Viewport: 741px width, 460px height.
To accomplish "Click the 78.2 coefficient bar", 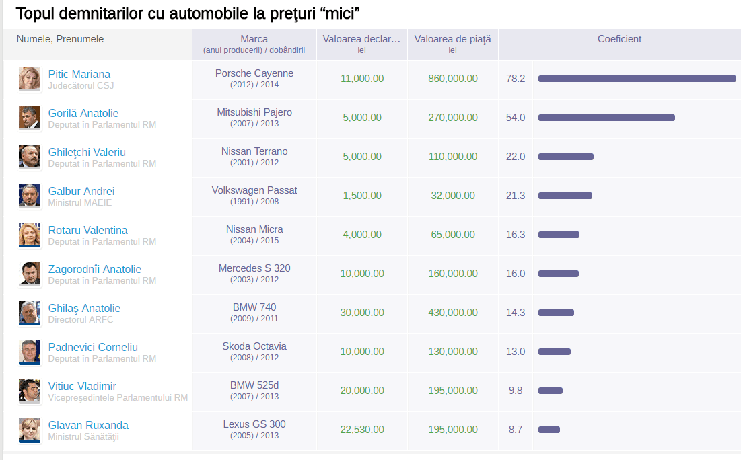I will pyautogui.click(x=637, y=79).
